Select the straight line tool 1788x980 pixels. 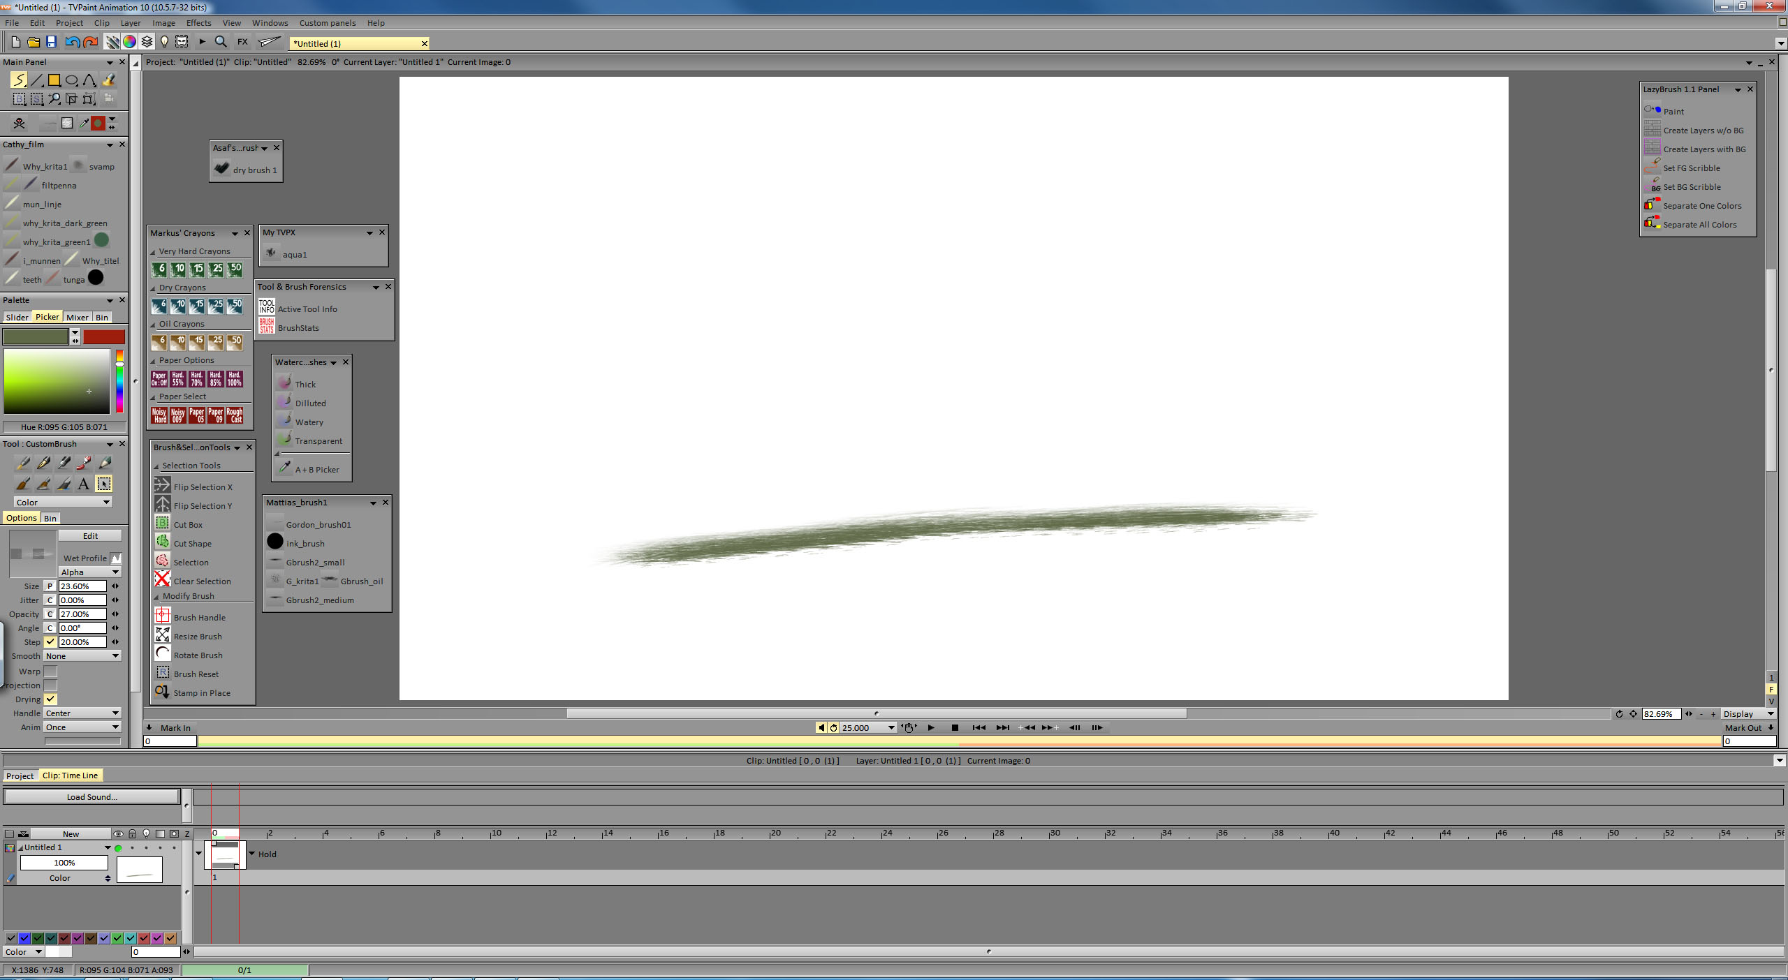pos(36,80)
